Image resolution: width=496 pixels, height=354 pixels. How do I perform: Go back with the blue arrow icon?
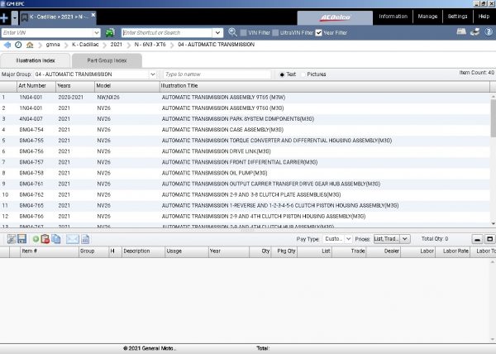7,45
